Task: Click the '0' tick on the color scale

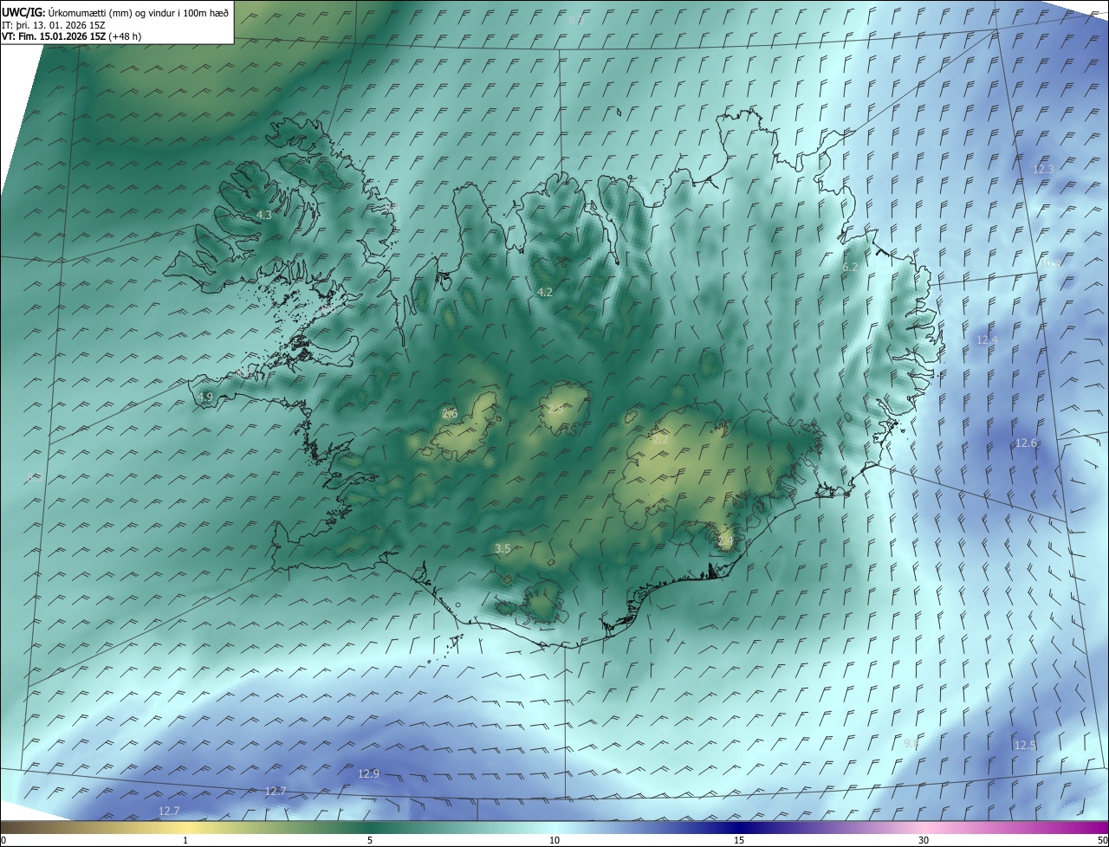Action: pyautogui.click(x=3, y=840)
